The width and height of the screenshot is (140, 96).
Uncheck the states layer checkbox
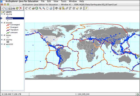pos(4,35)
